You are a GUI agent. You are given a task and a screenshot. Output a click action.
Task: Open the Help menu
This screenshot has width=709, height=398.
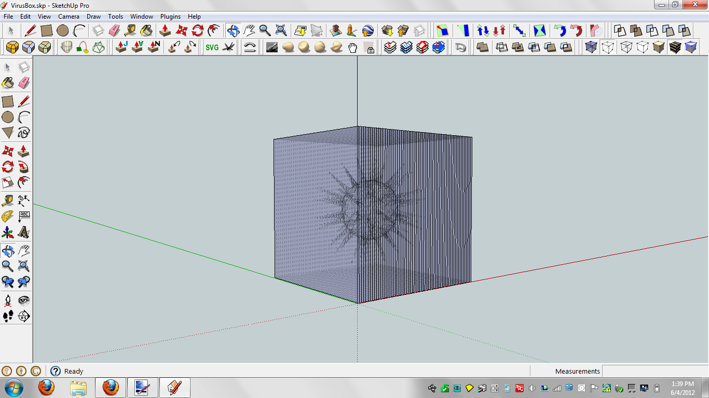tap(194, 17)
